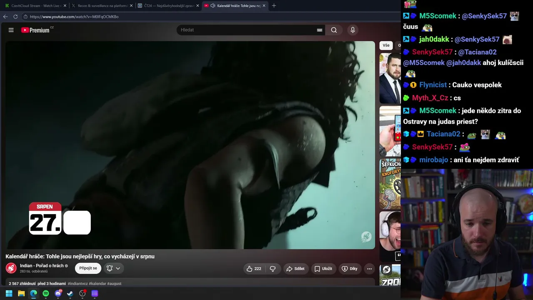The image size is (533, 300).
Task: Open the suited bearded man video thumbnail
Action: click(x=390, y=79)
